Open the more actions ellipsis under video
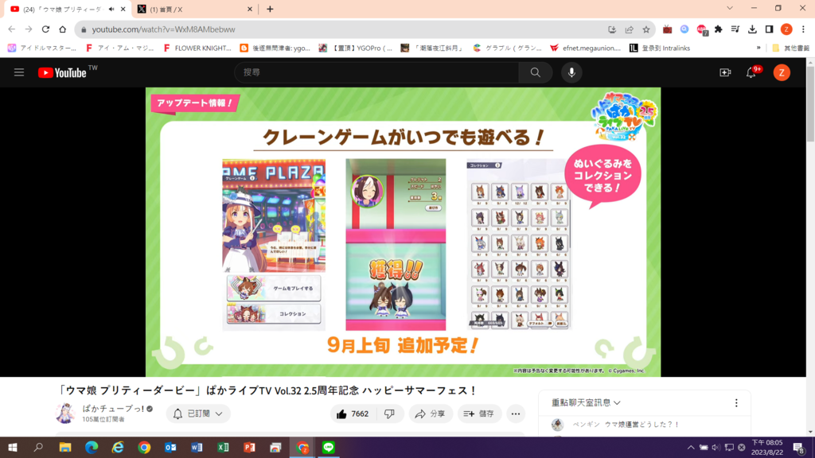Image resolution: width=815 pixels, height=458 pixels. pos(515,413)
